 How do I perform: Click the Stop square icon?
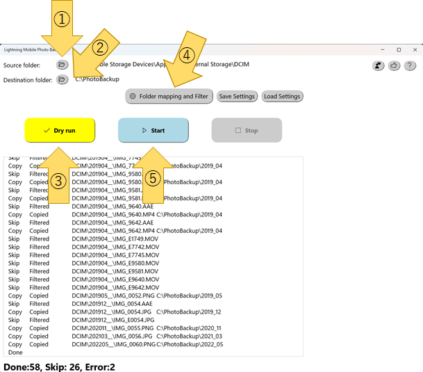coord(238,131)
